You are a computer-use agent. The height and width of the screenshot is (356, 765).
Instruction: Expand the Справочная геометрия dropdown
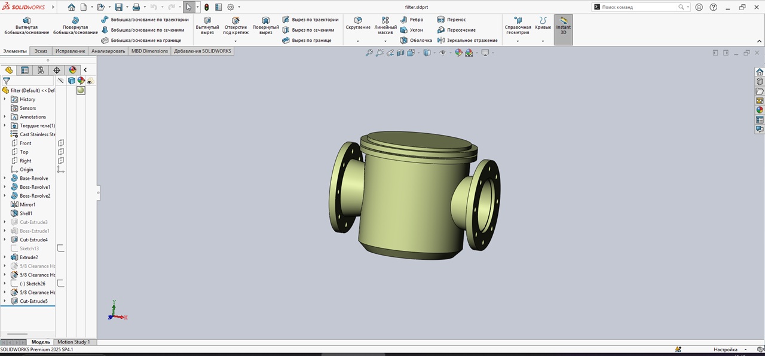tap(518, 41)
